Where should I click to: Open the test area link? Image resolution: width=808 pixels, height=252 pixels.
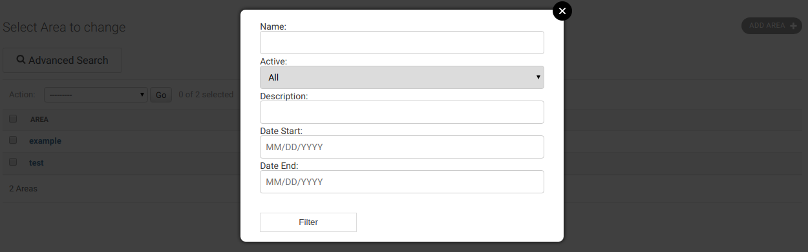(36, 162)
